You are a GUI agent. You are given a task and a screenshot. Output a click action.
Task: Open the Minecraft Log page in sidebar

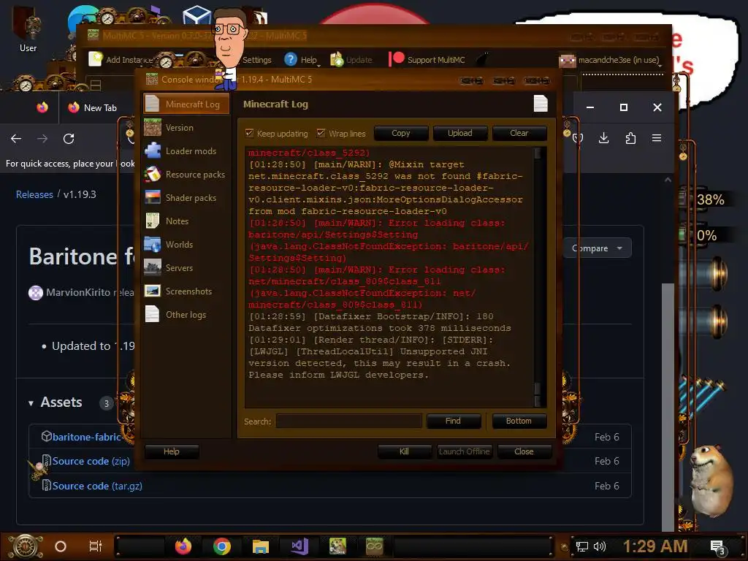186,104
